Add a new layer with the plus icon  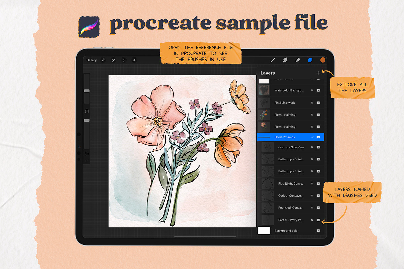click(x=318, y=73)
